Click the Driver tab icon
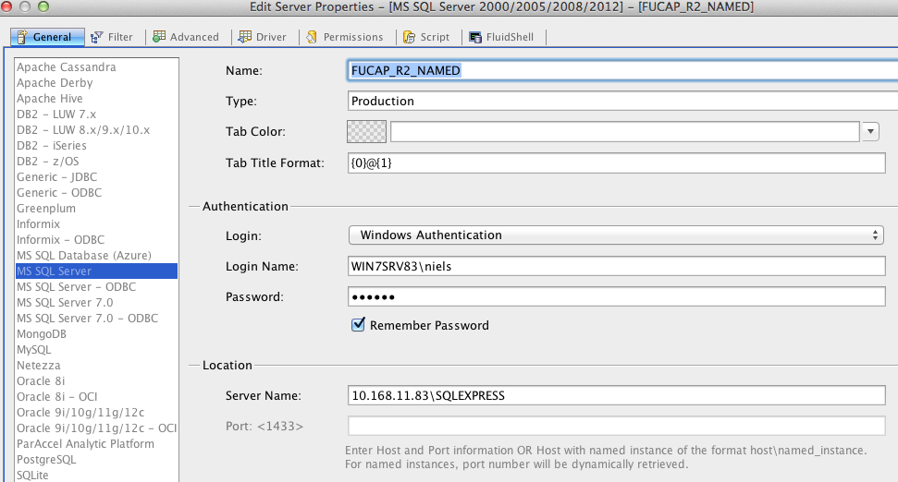Viewport: 898px width, 482px height. tap(245, 37)
